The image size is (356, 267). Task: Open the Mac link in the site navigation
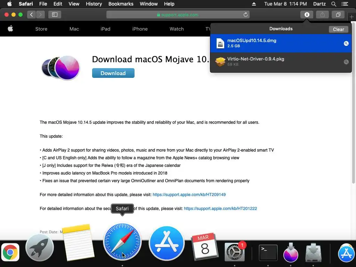[x=74, y=29]
